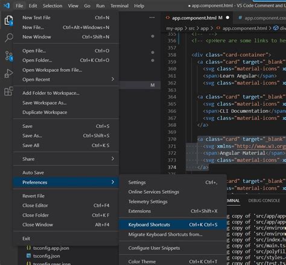Click my-app in the breadcrumb
Image resolution: width=286 pixels, height=265 pixels.
(174, 28)
